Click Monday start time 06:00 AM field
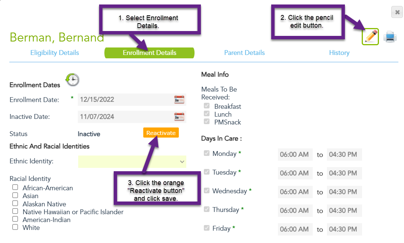 pyautogui.click(x=295, y=154)
